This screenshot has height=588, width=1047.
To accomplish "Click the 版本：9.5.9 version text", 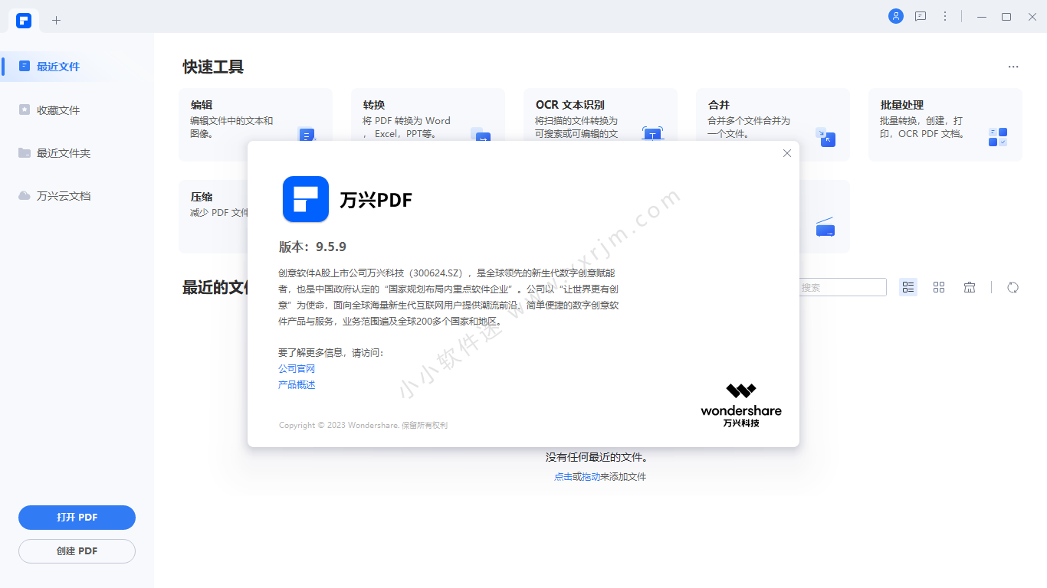I will [x=313, y=247].
